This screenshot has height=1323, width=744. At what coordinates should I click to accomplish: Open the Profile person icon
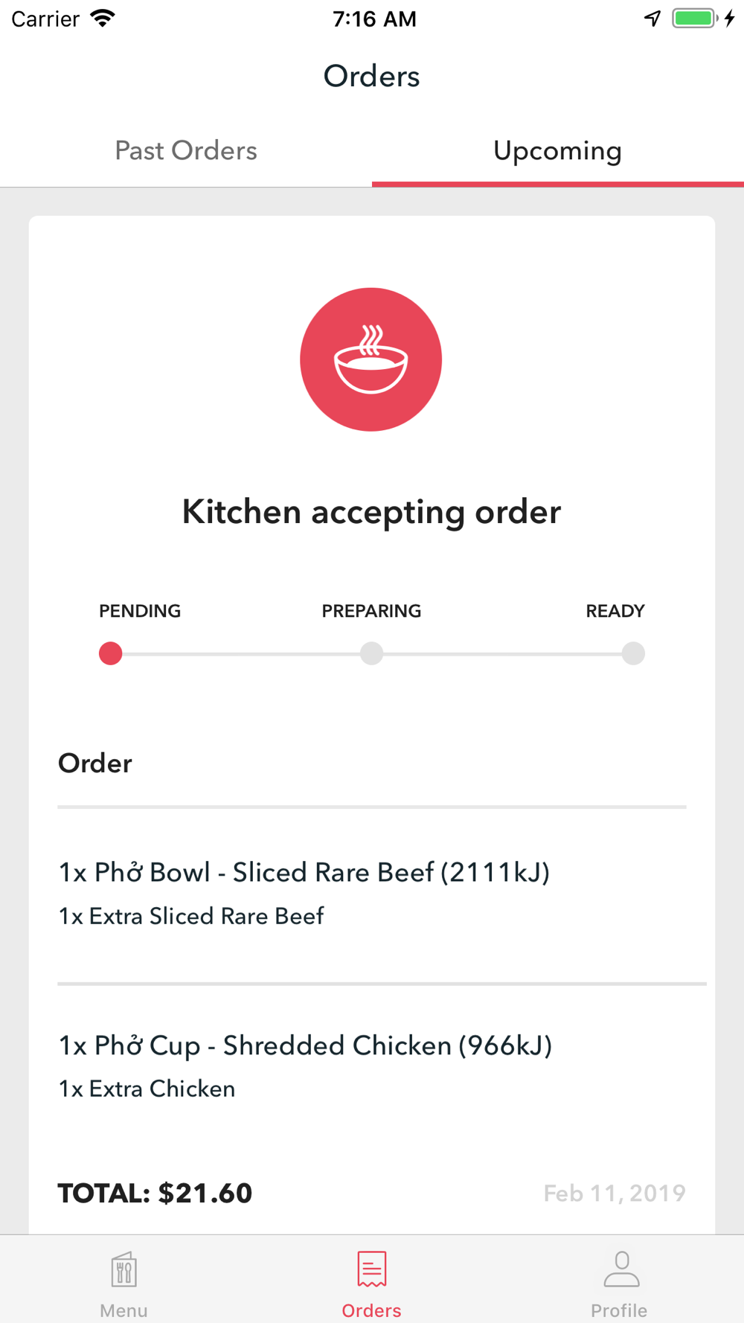click(x=620, y=1269)
